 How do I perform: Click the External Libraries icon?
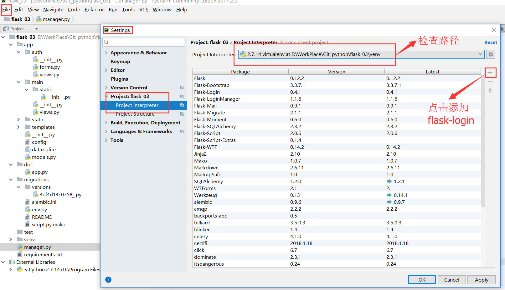[12, 262]
